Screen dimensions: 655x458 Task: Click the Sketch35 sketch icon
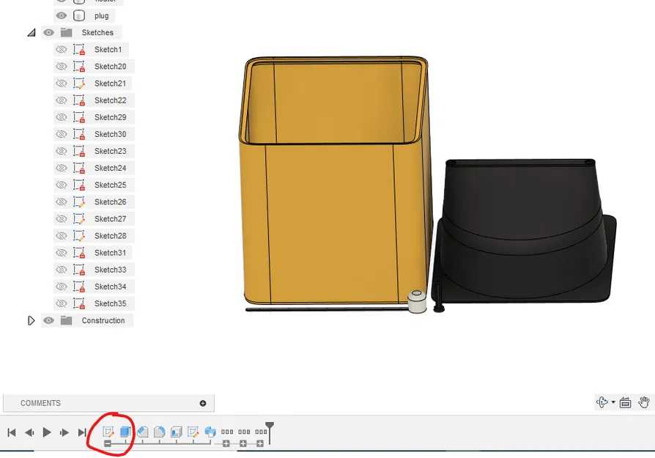click(79, 303)
